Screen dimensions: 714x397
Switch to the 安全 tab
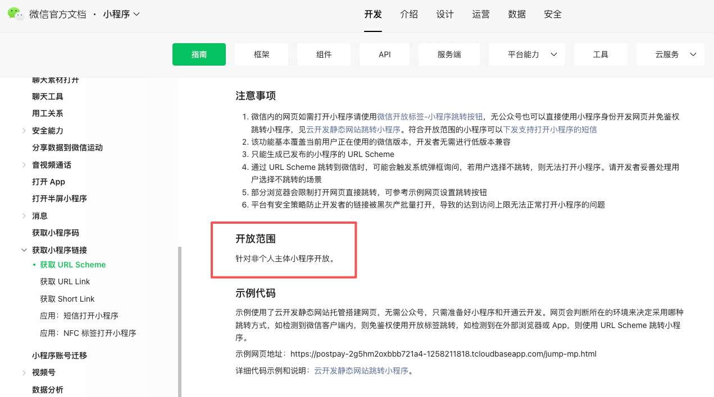coord(553,15)
